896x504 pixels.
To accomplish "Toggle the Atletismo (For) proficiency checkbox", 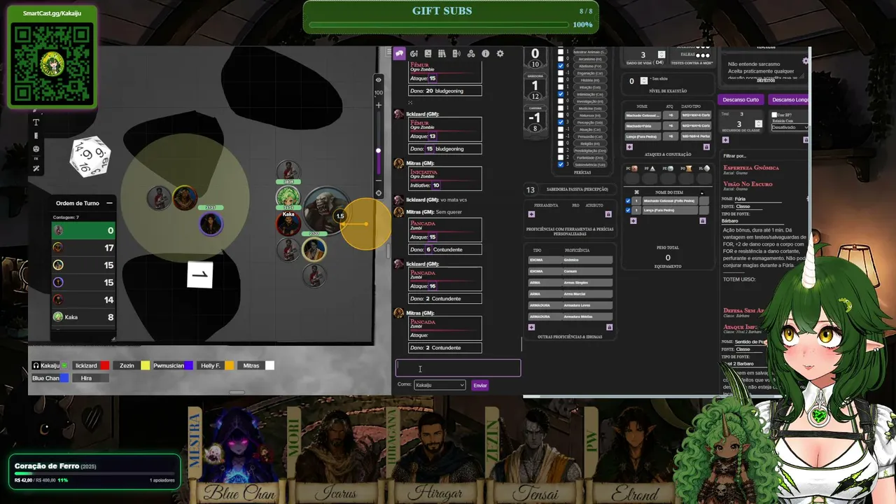I will pos(561,66).
